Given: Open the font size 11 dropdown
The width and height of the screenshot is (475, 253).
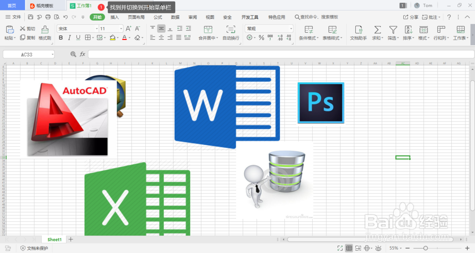Looking at the screenshot, I should 121,29.
